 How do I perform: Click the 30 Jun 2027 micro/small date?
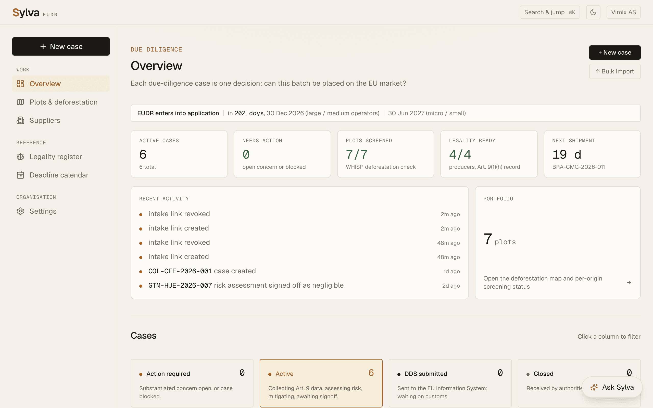click(427, 113)
